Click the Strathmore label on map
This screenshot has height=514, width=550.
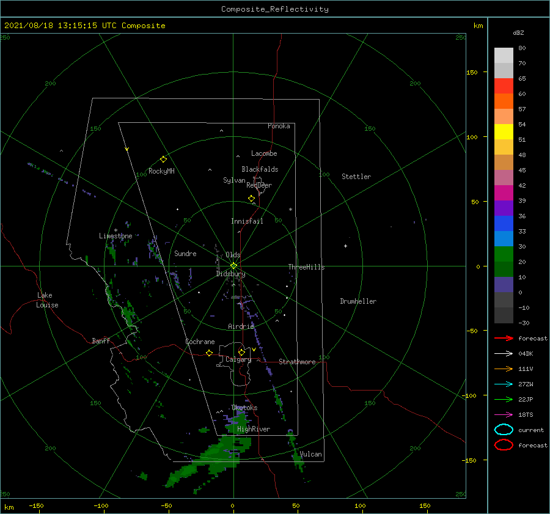297,362
